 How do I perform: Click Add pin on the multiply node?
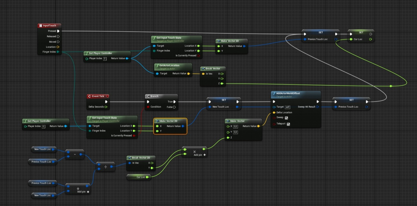[x=200, y=155]
